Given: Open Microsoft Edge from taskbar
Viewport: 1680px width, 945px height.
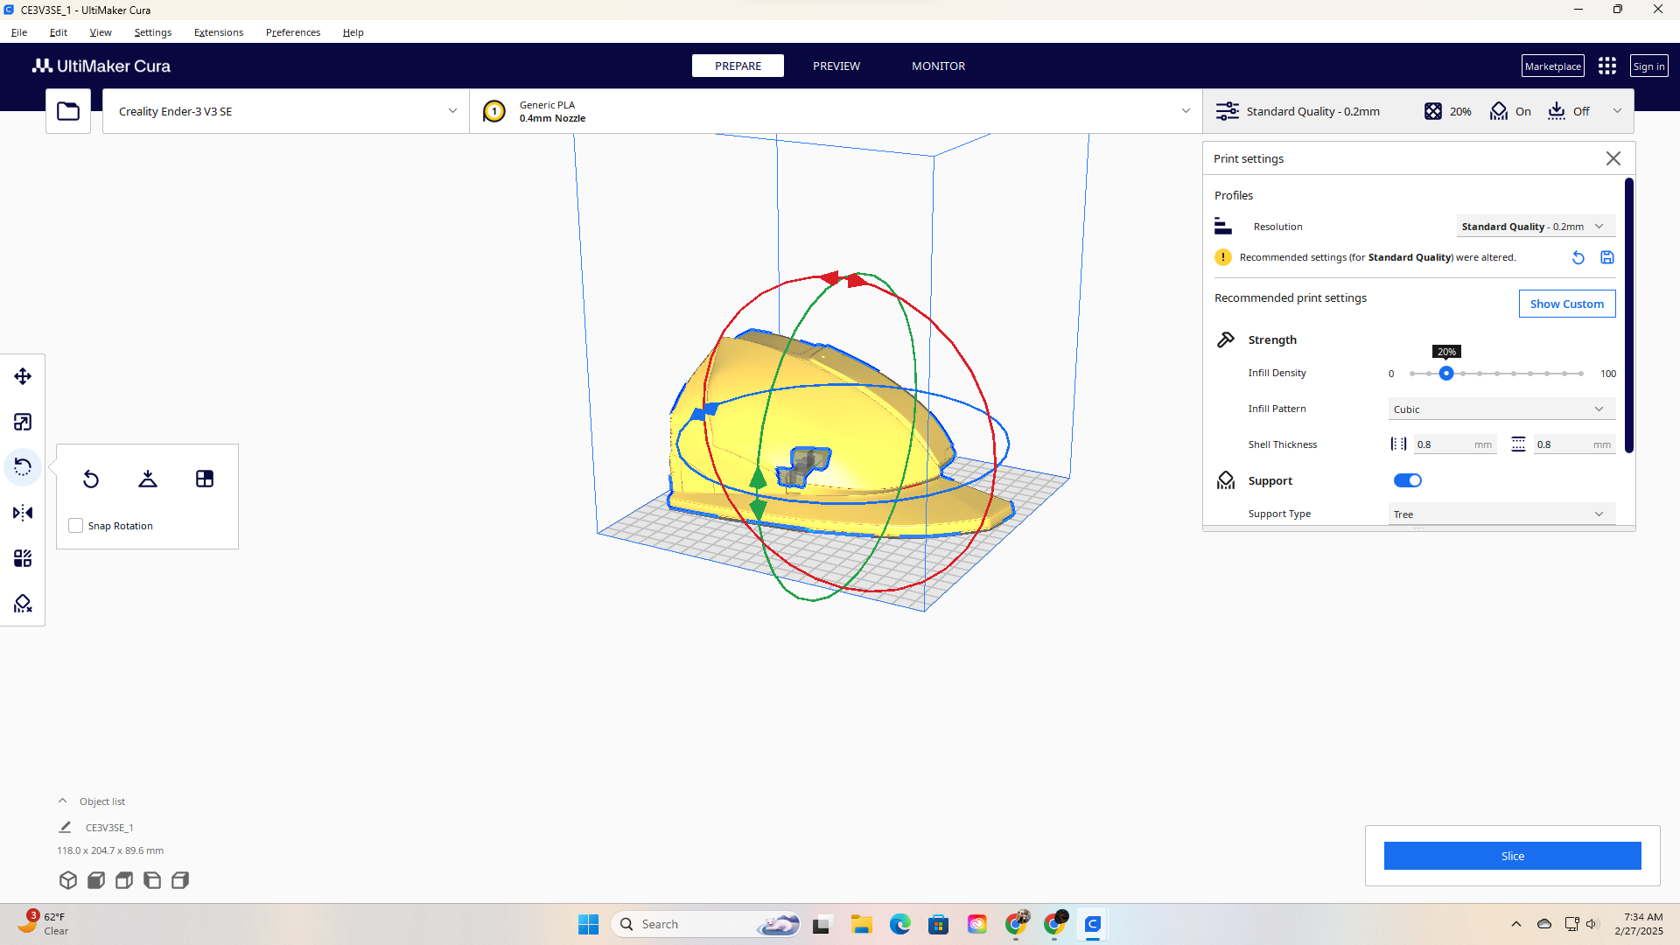Looking at the screenshot, I should click(900, 924).
